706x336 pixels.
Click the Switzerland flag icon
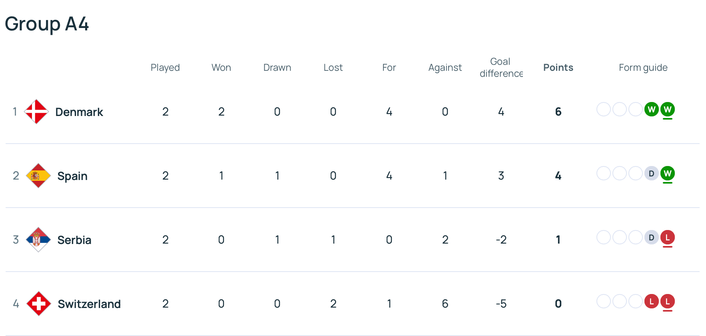39,304
